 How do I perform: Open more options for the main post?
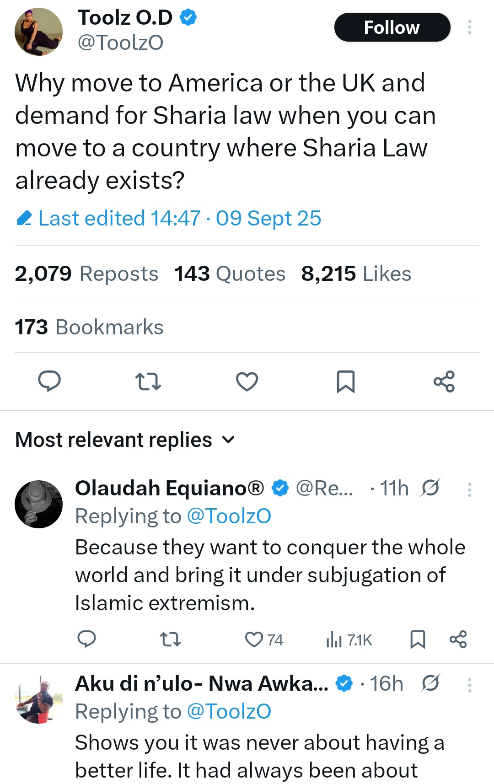469,27
